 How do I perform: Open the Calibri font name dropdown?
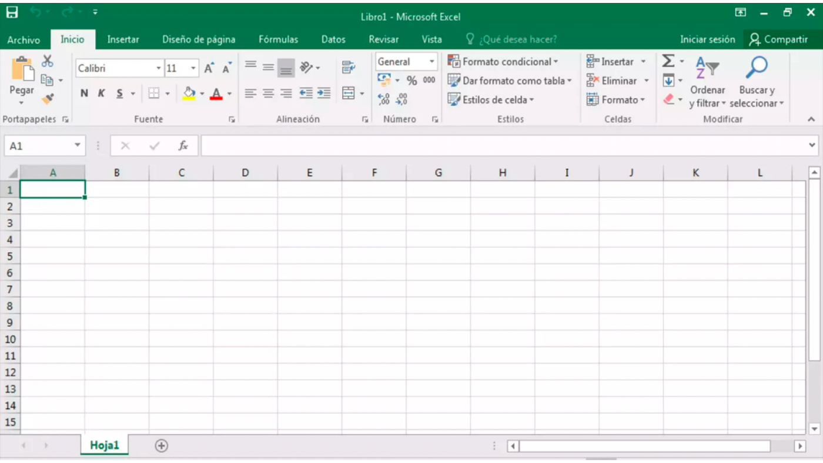click(159, 69)
